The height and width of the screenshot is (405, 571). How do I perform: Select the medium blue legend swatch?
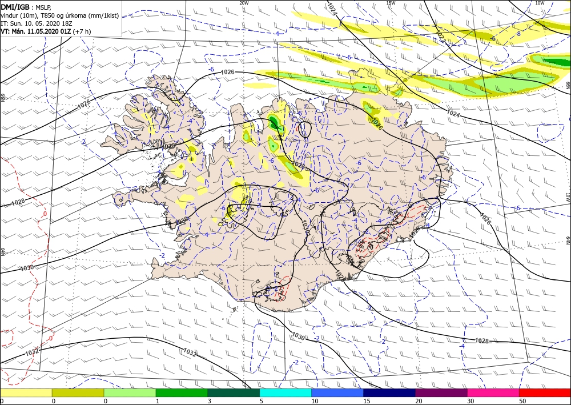tap(337, 392)
